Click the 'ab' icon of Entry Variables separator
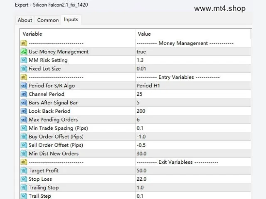This screenshot has width=266, height=199. pyautogui.click(x=24, y=77)
